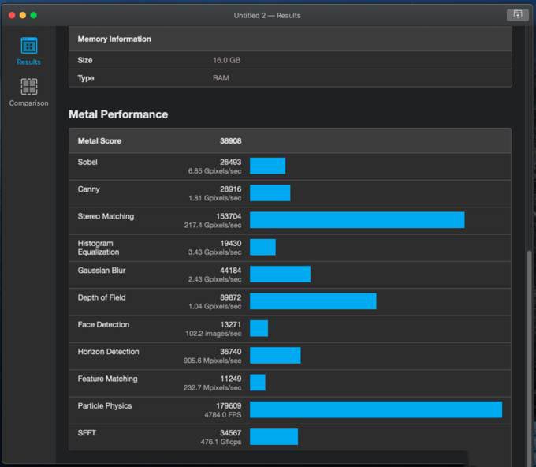Click the memory Size value 16.0 GB
536x467 pixels.
point(227,60)
